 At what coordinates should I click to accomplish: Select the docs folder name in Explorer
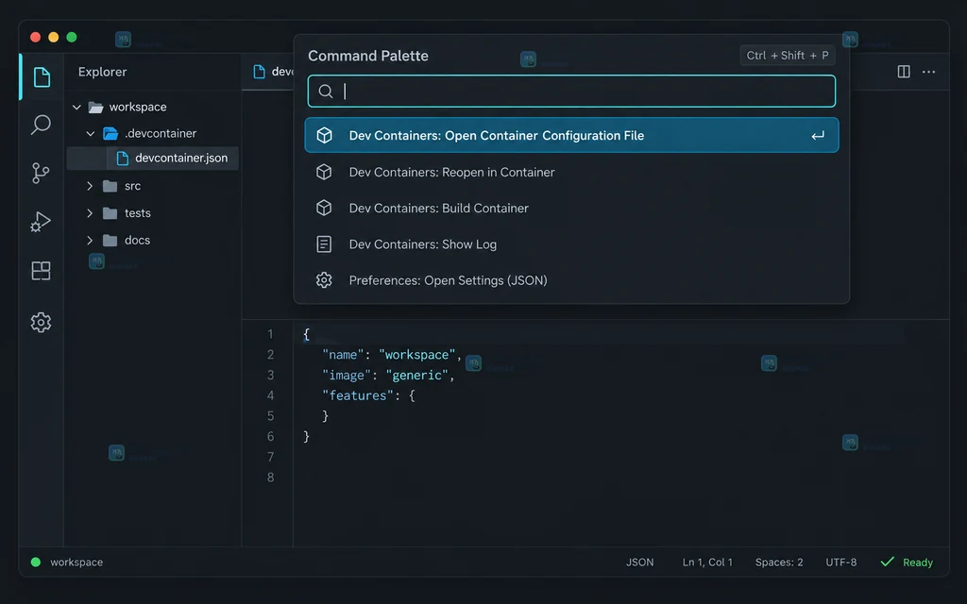[137, 241]
